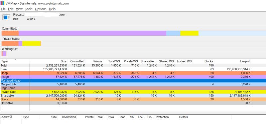Click the yellow segment in Private Bytes bar
Viewport: 266px width, 124px height.
coord(31,43)
